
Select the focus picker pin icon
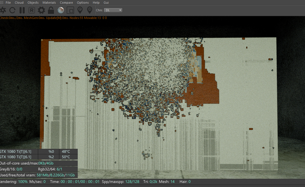pyautogui.click(x=80, y=10)
